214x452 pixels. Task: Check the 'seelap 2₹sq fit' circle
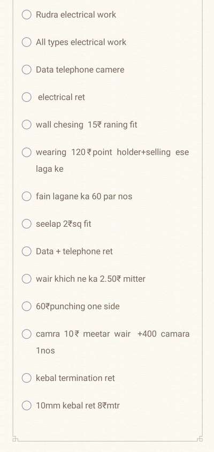coord(27,224)
